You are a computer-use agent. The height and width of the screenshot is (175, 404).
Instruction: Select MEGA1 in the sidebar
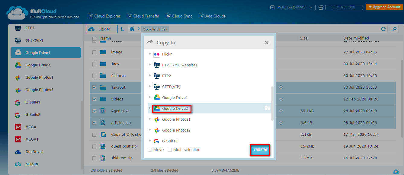click(x=46, y=139)
